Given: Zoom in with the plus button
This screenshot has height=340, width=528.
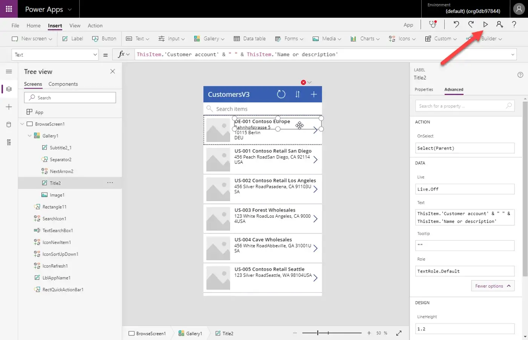Looking at the screenshot, I should click(x=369, y=333).
